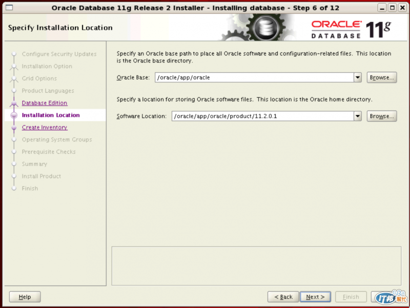410x308 pixels.
Task: Click the disabled Finish button
Action: (x=351, y=297)
